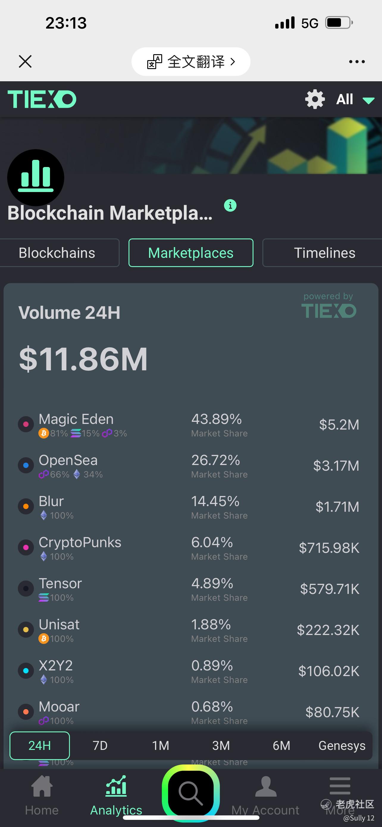Open the center search magnifier button
Image resolution: width=382 pixels, height=827 pixels.
coord(190,792)
